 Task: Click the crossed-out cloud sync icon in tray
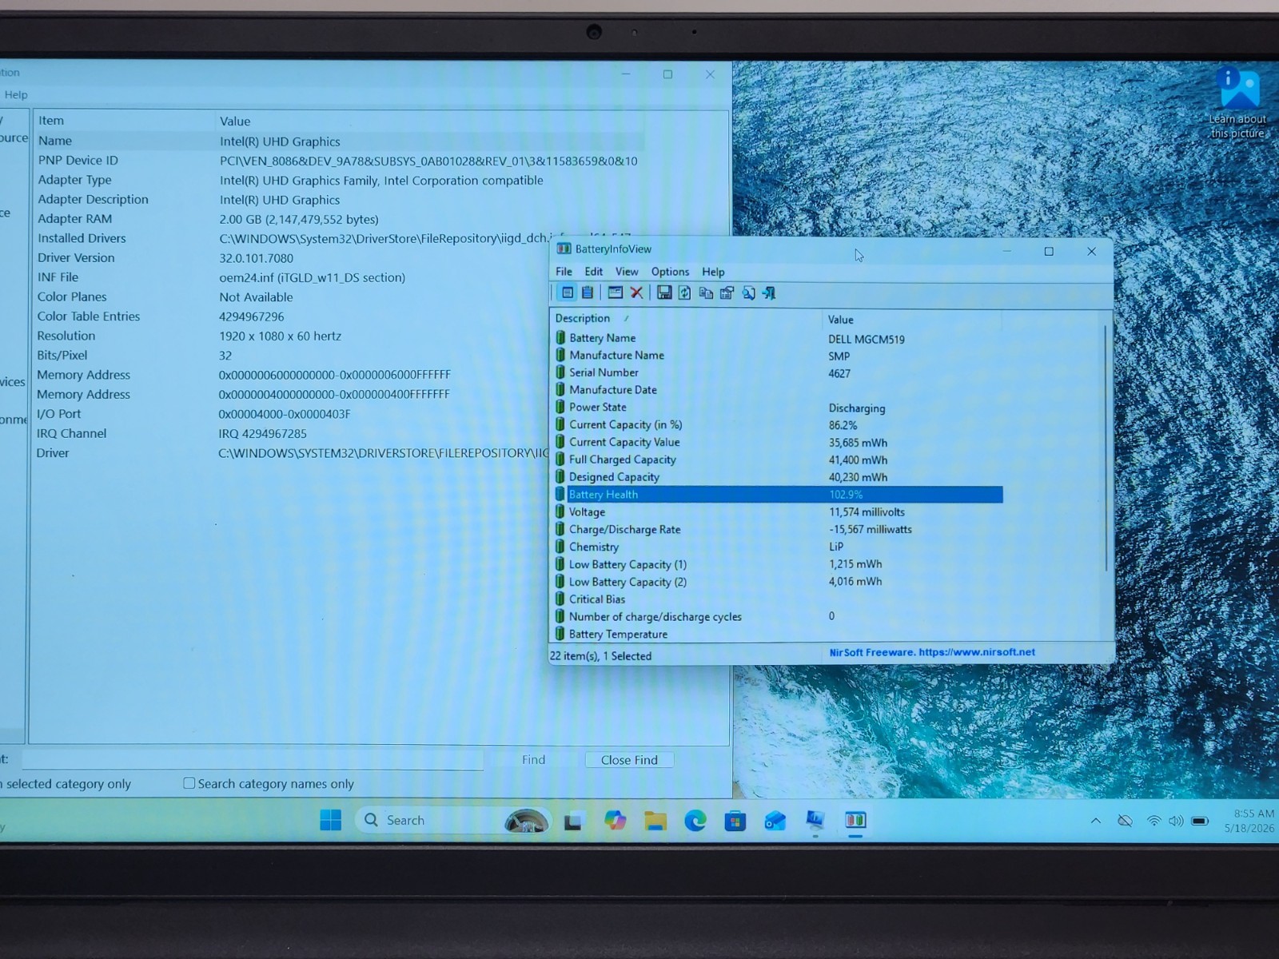1125,821
